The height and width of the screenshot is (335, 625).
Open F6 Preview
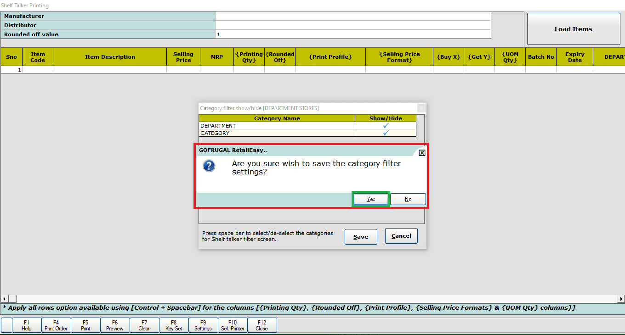click(x=115, y=325)
